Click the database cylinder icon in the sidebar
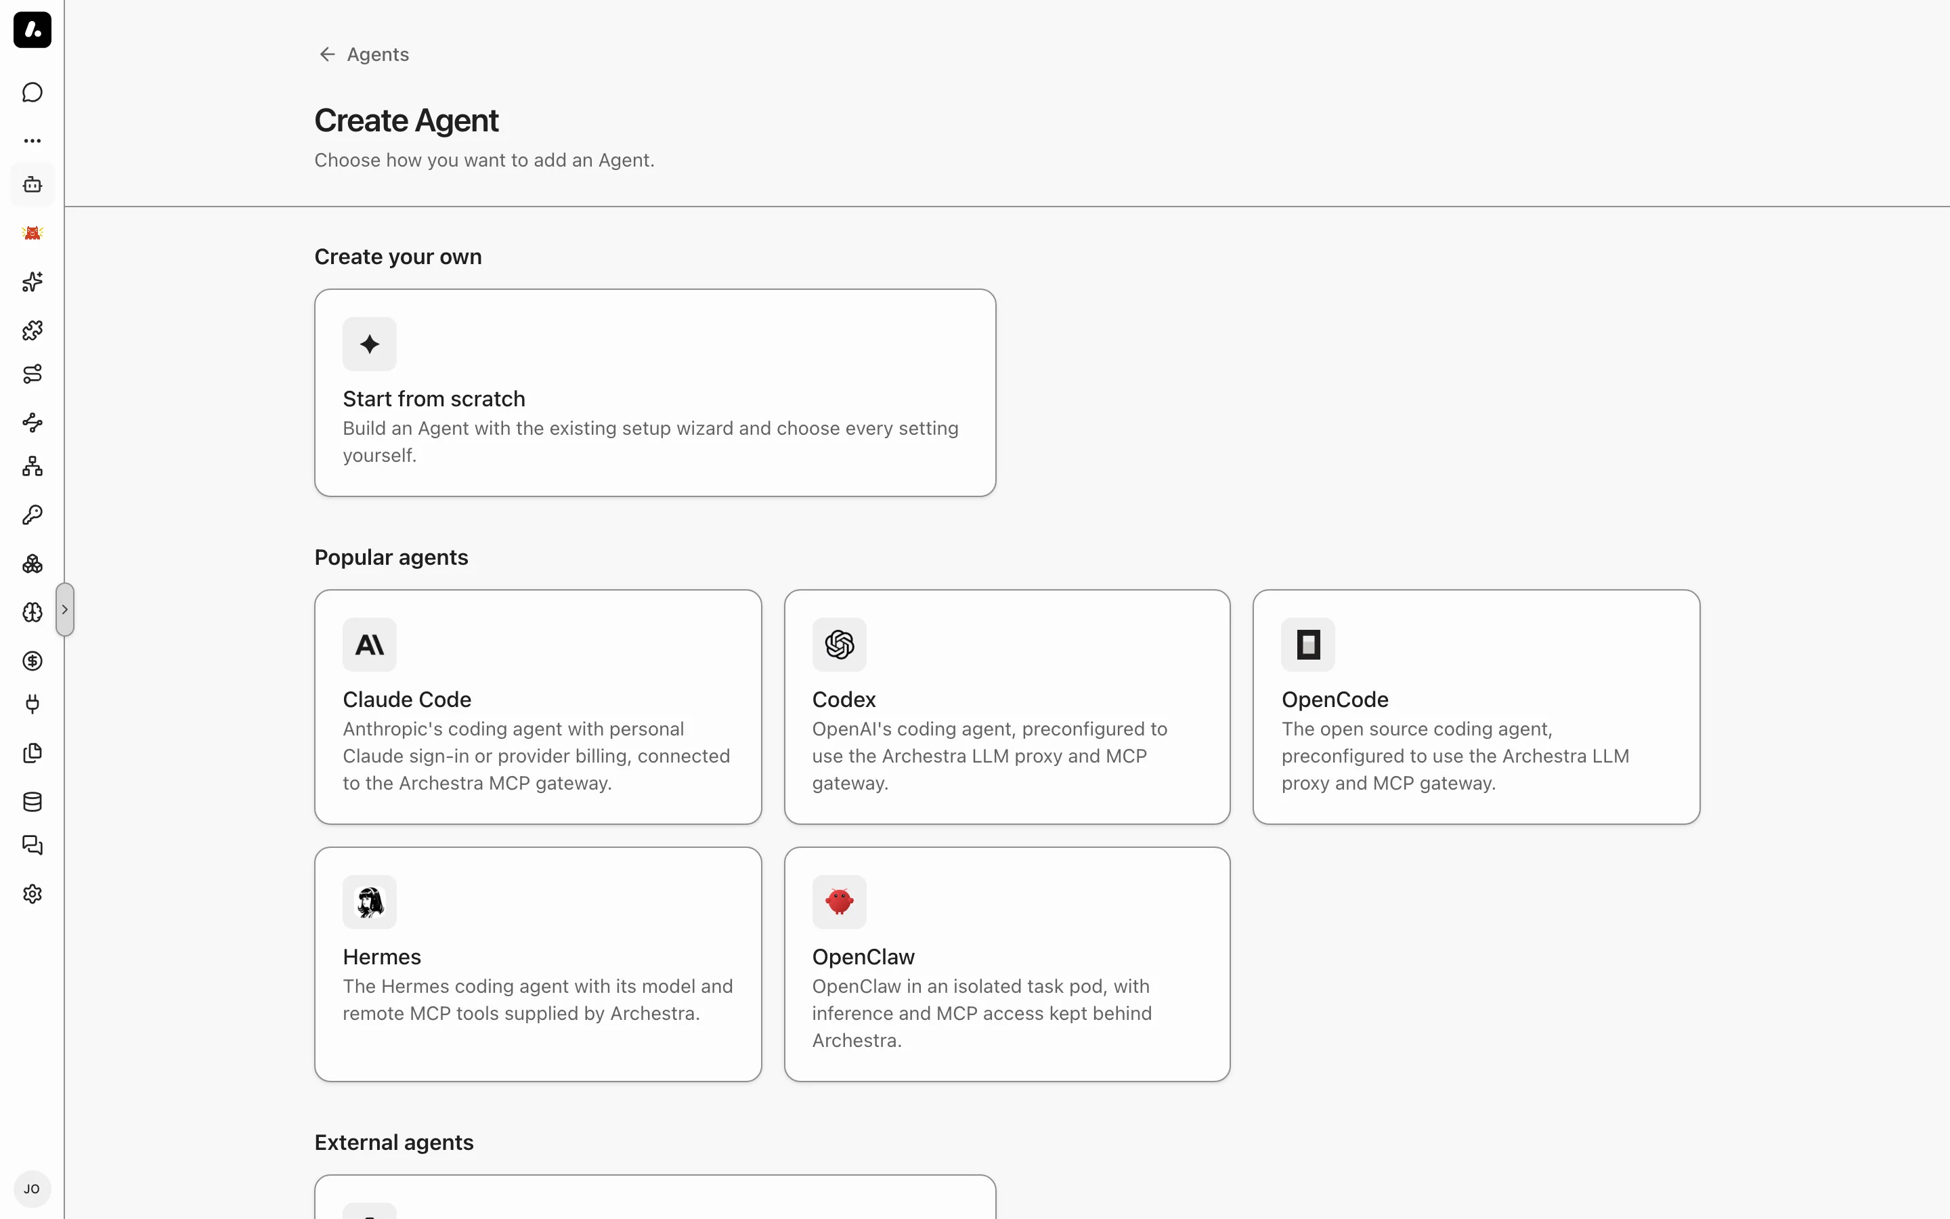 coord(32,801)
